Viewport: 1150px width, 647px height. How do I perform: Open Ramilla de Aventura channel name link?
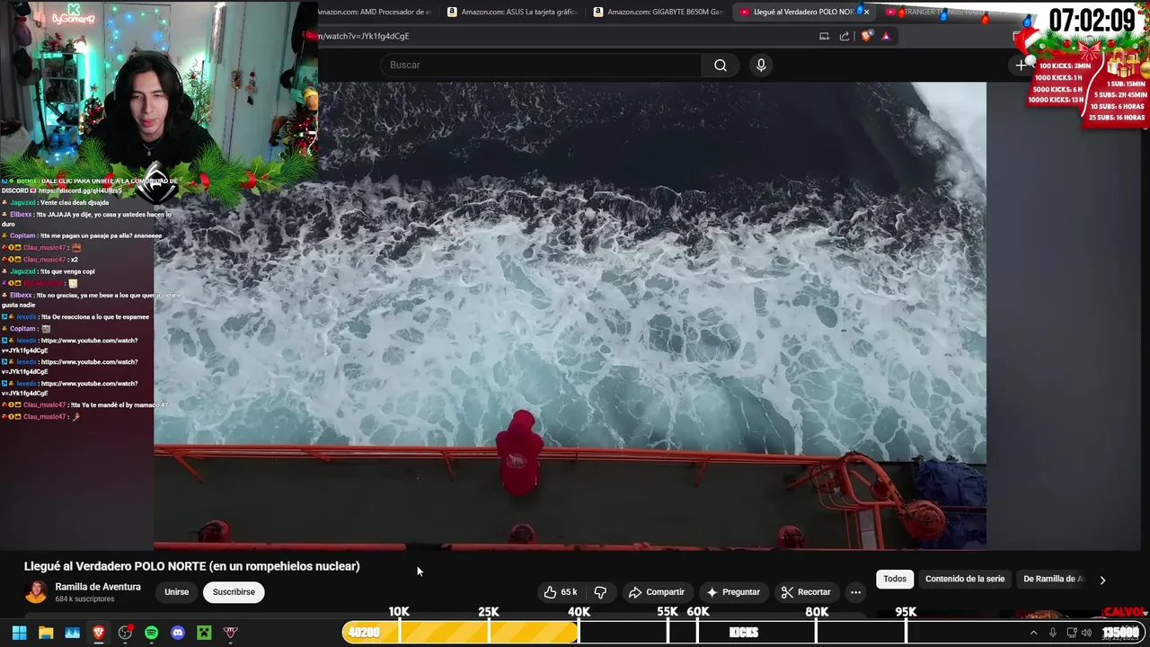click(x=98, y=587)
